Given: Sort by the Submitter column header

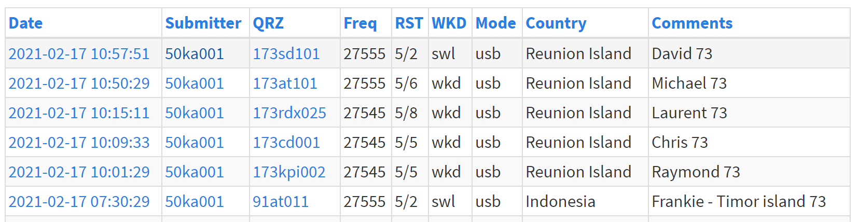Looking at the screenshot, I should pos(203,23).
